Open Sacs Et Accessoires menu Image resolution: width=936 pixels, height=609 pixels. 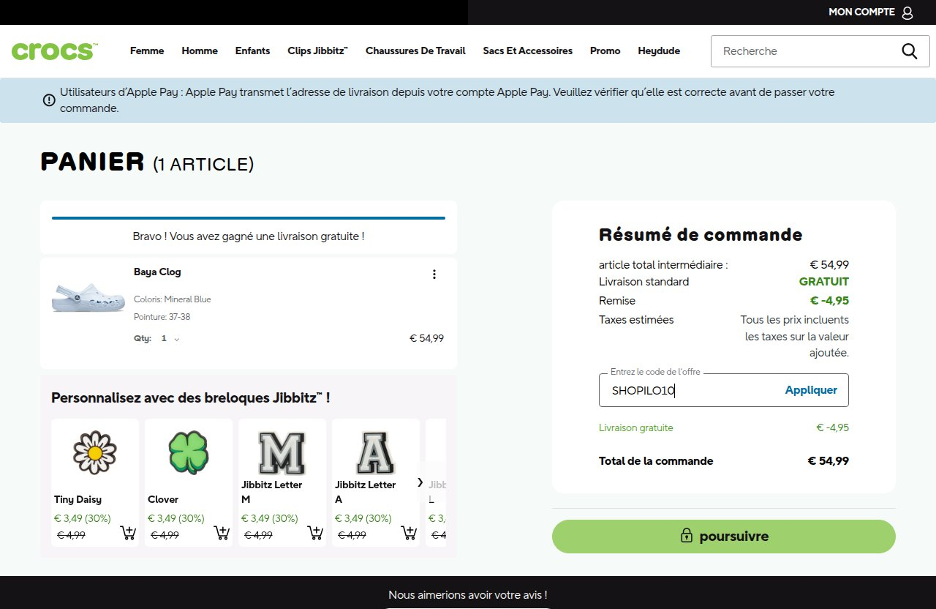pyautogui.click(x=527, y=51)
